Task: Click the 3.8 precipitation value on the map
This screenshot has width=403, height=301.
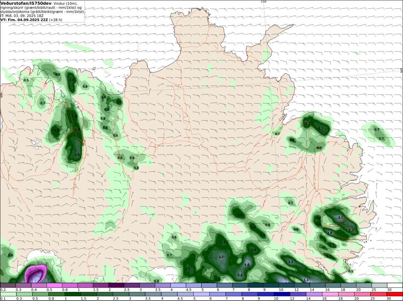Action: click(x=330, y=233)
